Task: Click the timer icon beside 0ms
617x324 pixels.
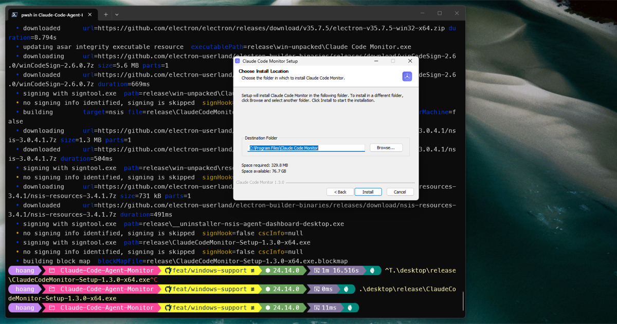Action: point(317,289)
